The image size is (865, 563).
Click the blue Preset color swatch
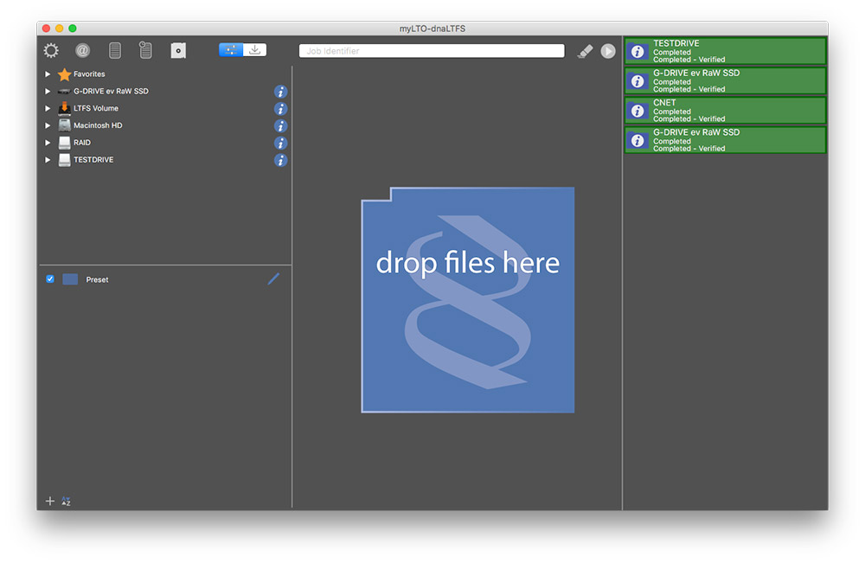click(70, 279)
